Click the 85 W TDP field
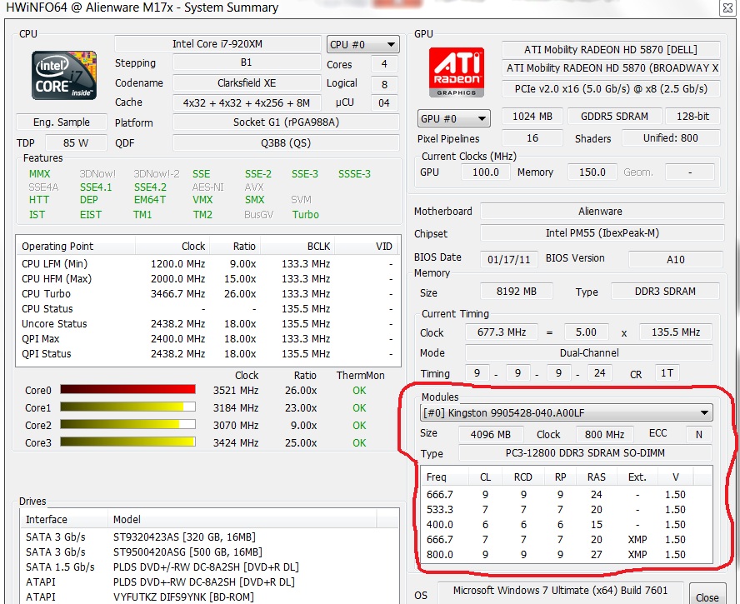 76,143
